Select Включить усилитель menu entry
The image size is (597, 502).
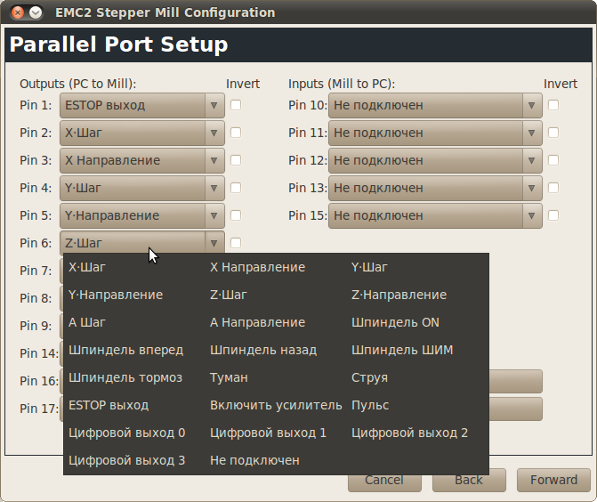pos(276,405)
